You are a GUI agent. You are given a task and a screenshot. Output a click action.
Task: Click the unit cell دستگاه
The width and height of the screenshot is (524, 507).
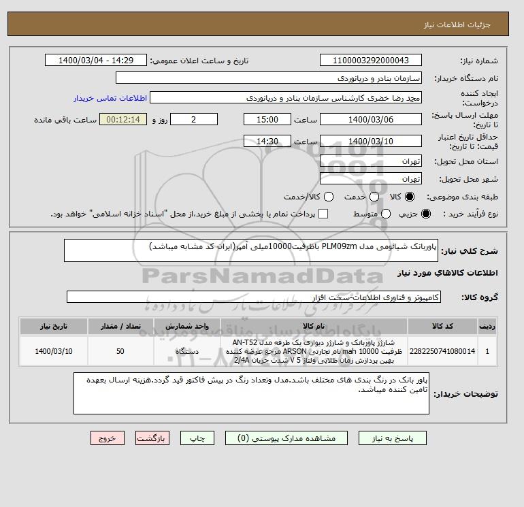pyautogui.click(x=187, y=351)
